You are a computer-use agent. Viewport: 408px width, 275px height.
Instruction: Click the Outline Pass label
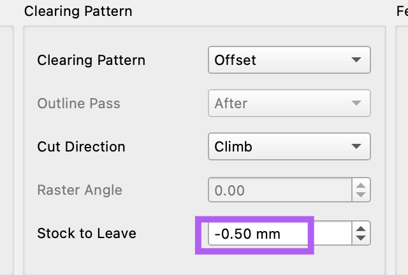(78, 103)
